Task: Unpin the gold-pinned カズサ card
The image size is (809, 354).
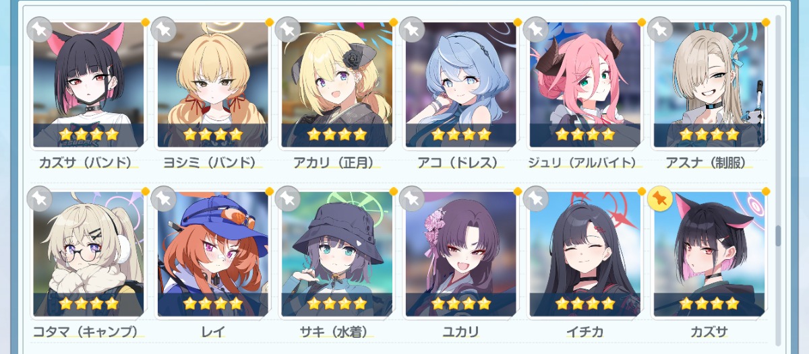Action: click(659, 199)
